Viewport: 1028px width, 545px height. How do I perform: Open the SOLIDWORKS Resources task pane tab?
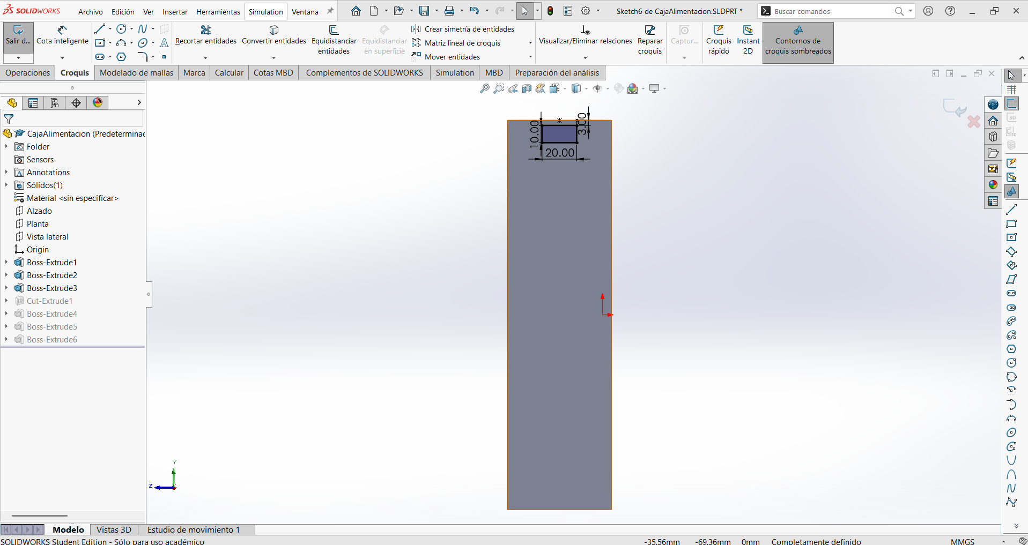(x=993, y=104)
